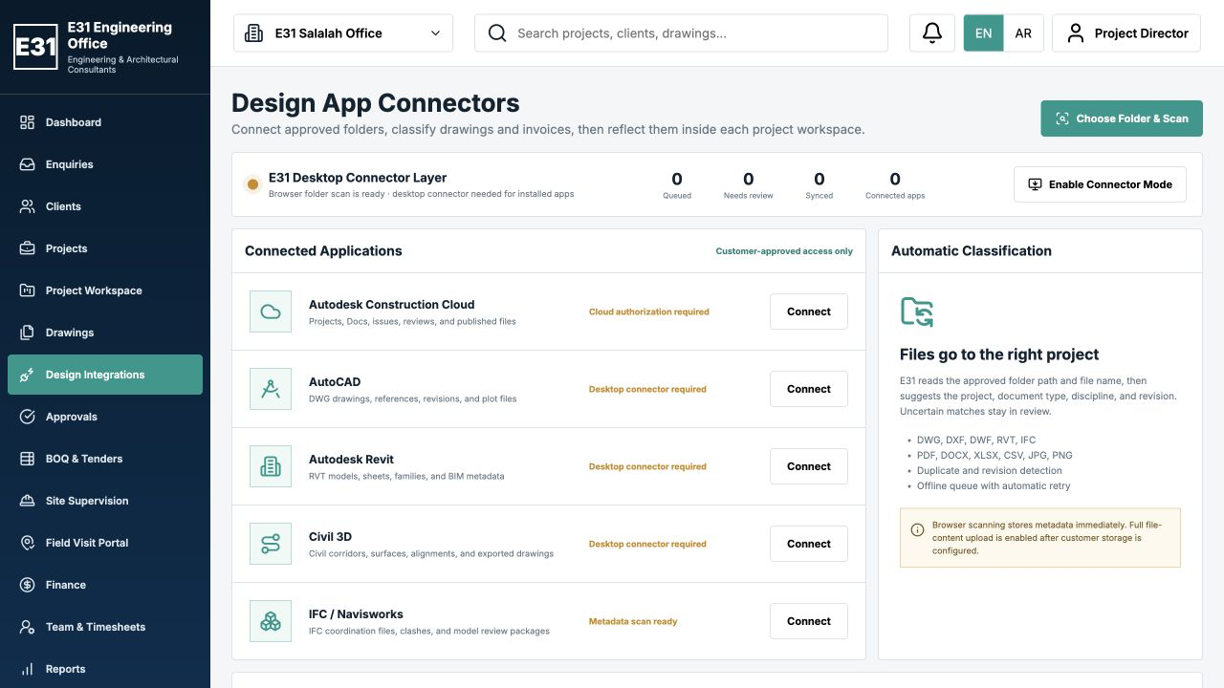1224x688 pixels.
Task: Click the Site Supervision hard-hat icon
Action: pos(28,501)
